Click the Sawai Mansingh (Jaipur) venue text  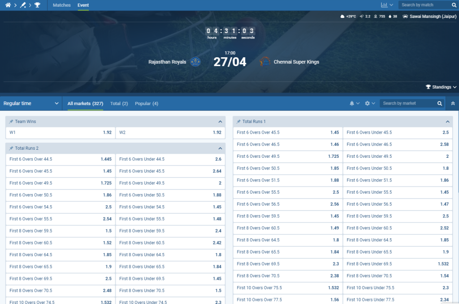tap(433, 17)
